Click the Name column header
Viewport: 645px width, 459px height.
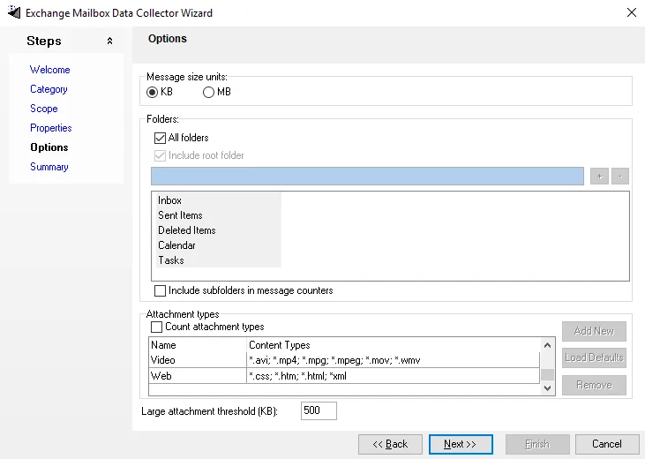tap(198, 345)
